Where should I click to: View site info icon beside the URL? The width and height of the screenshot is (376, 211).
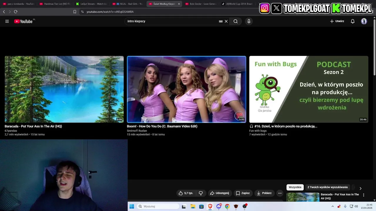[82, 12]
